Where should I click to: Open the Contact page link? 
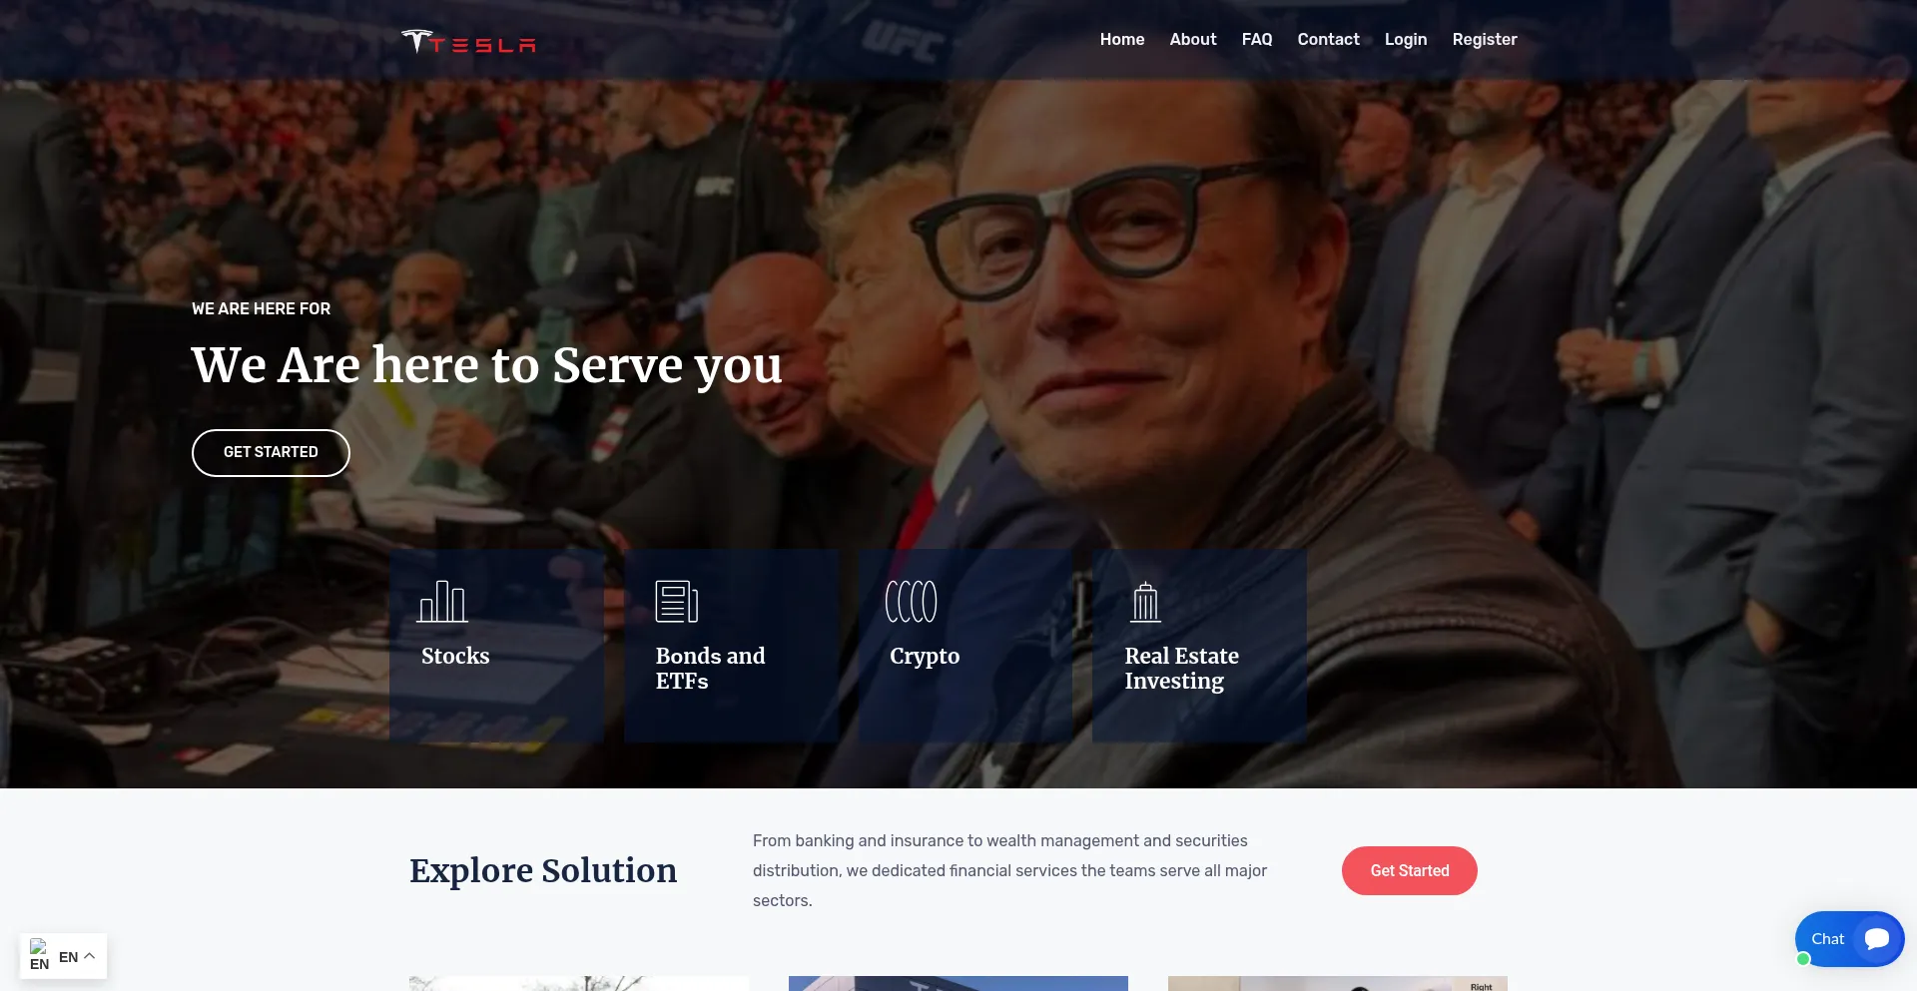click(1328, 39)
